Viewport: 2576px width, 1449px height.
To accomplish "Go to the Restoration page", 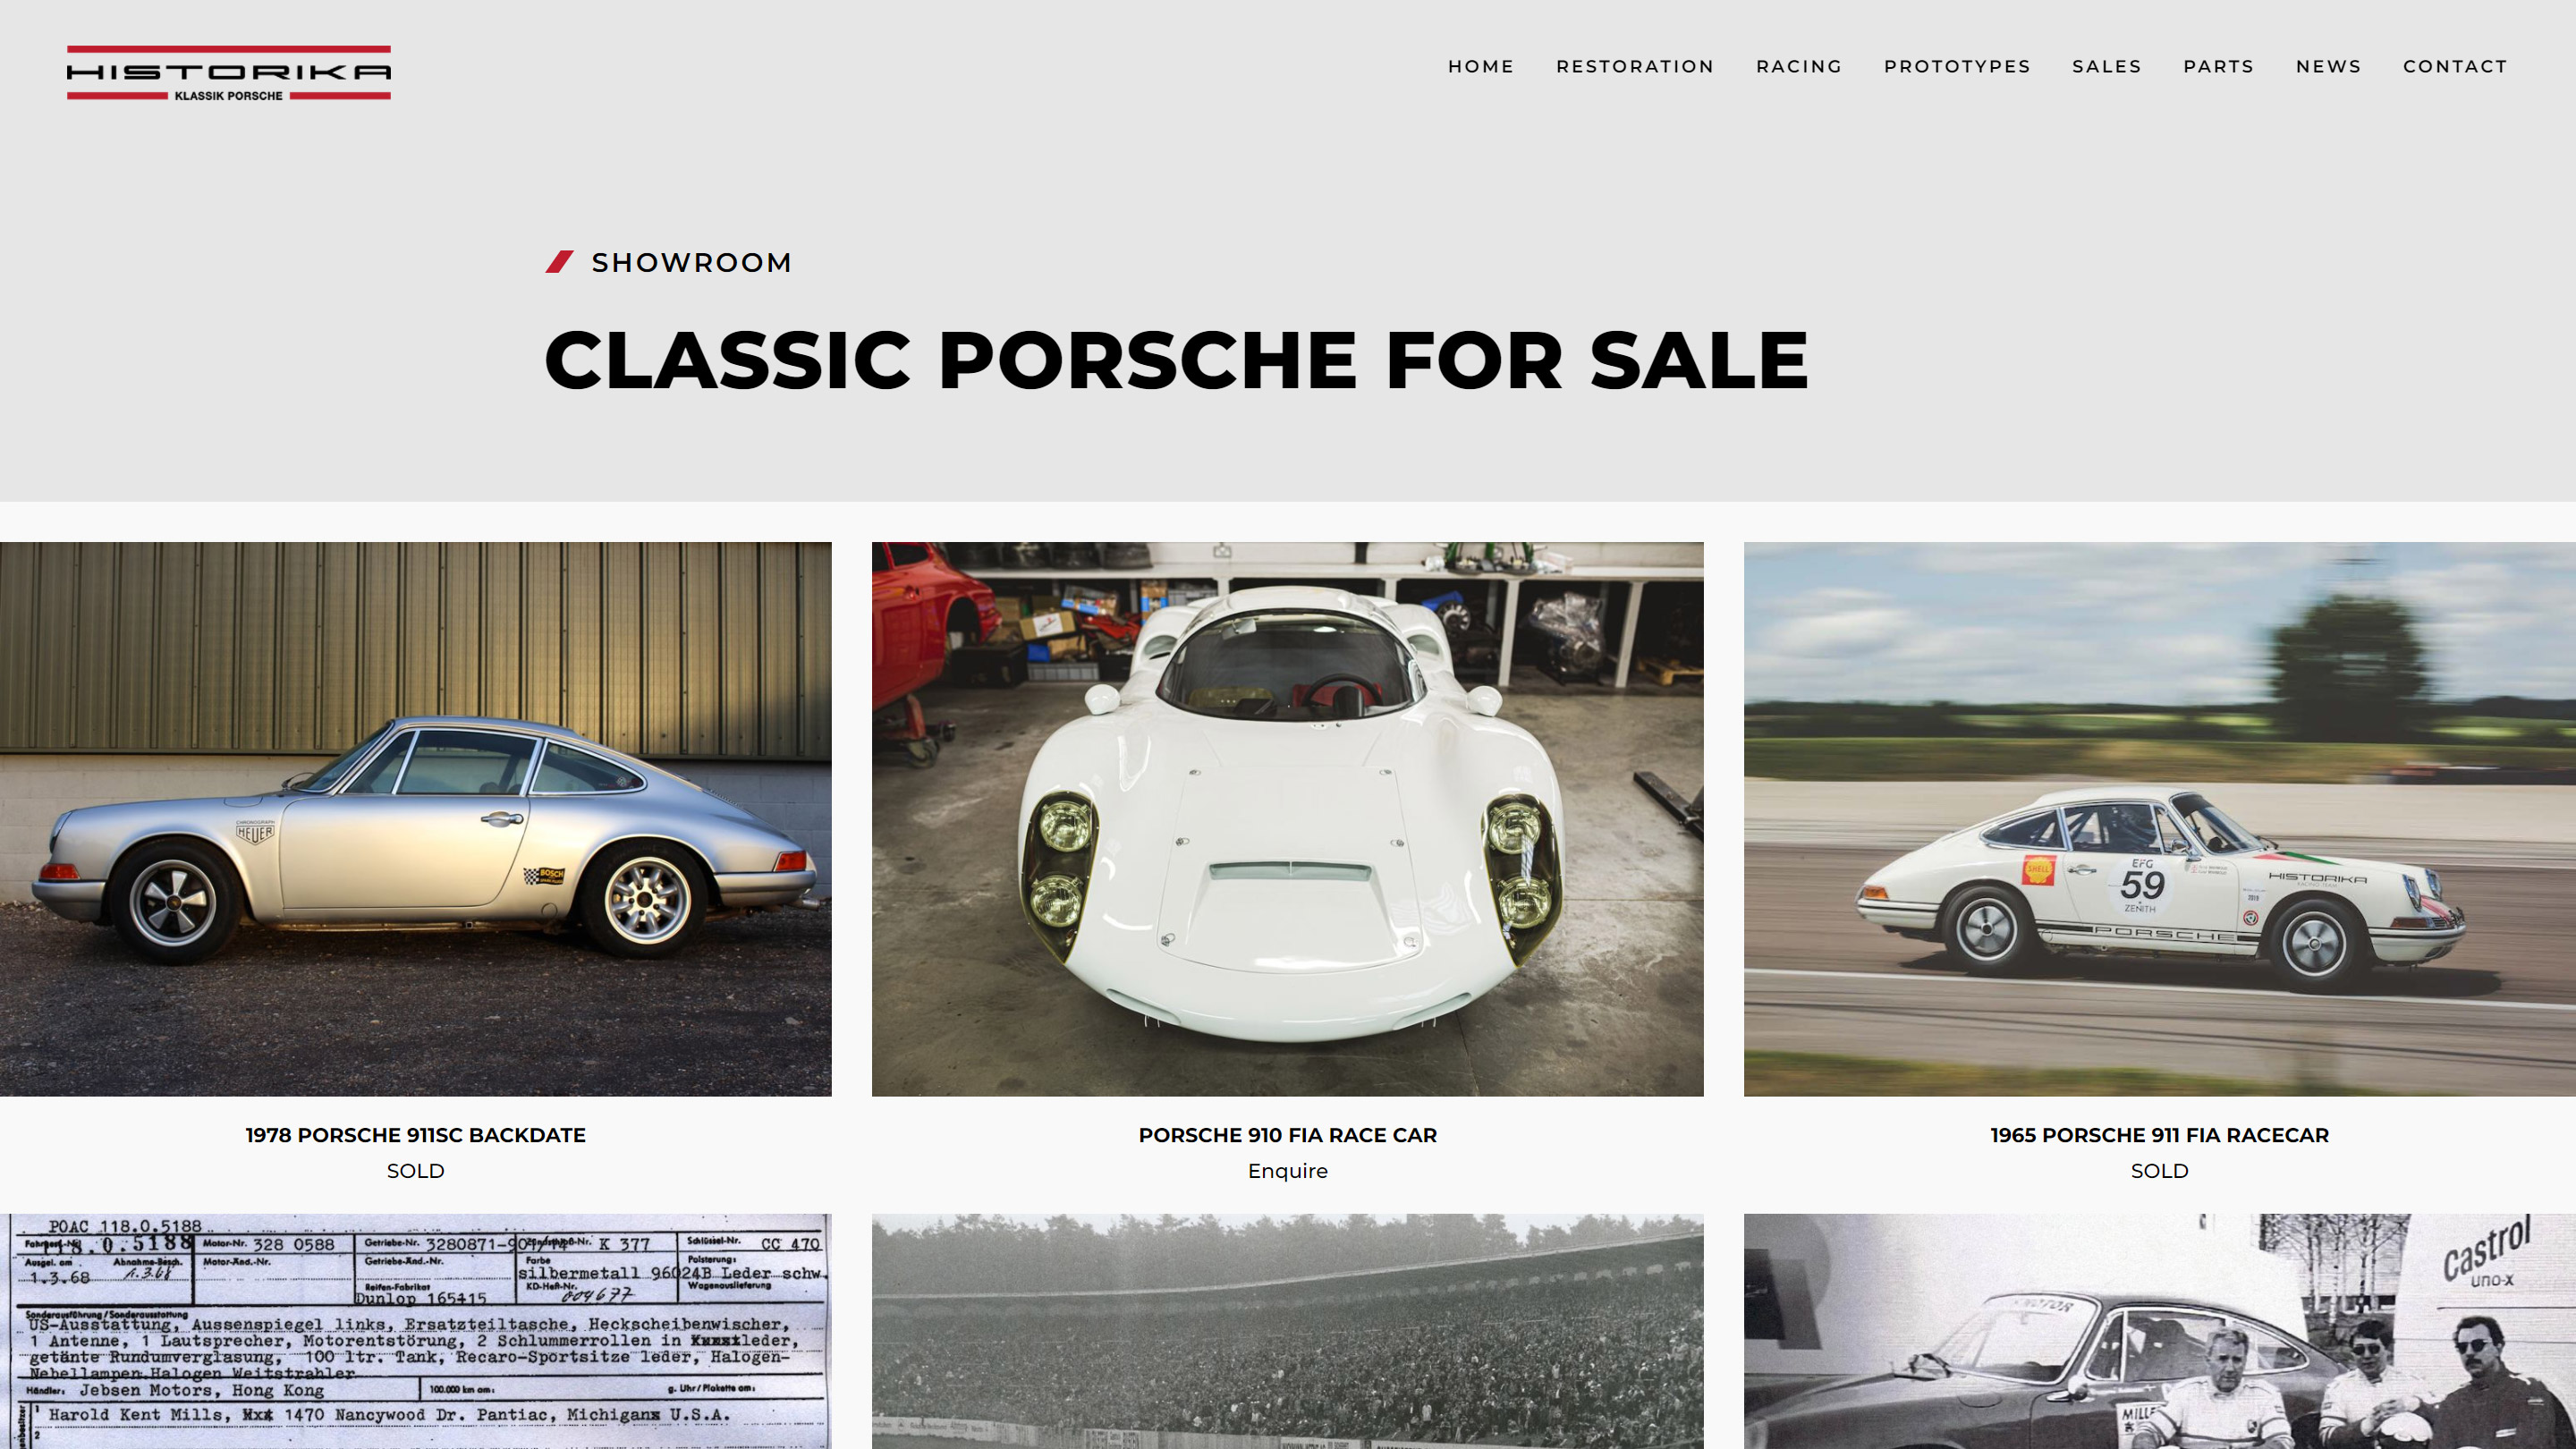I will pos(1635,66).
